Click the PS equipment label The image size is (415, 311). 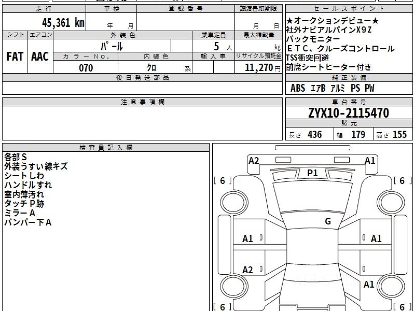(x=355, y=88)
